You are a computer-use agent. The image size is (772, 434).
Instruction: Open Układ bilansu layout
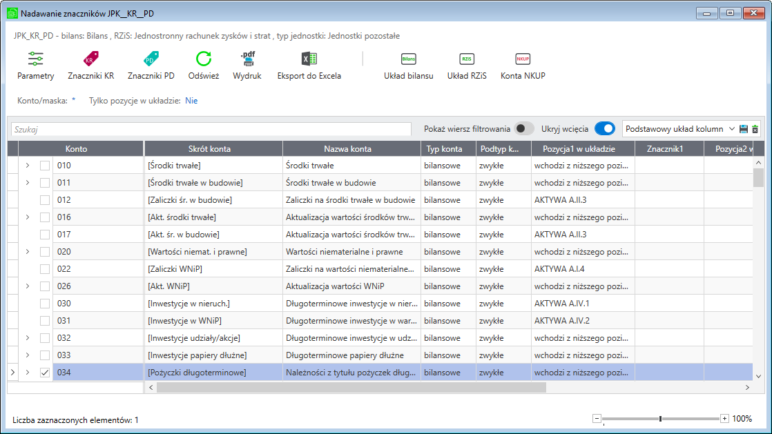[408, 60]
